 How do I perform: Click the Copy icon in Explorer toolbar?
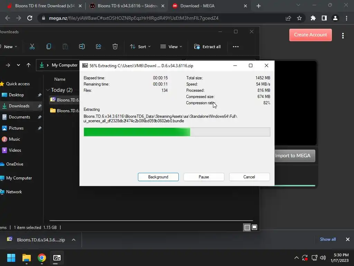[x=48, y=47]
